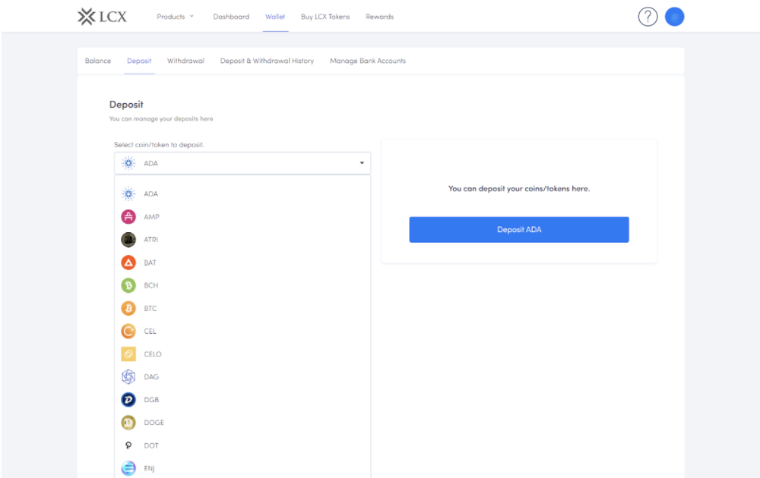760x478 pixels.
Task: Click the ADA coin icon in the list
Action: pyautogui.click(x=128, y=194)
